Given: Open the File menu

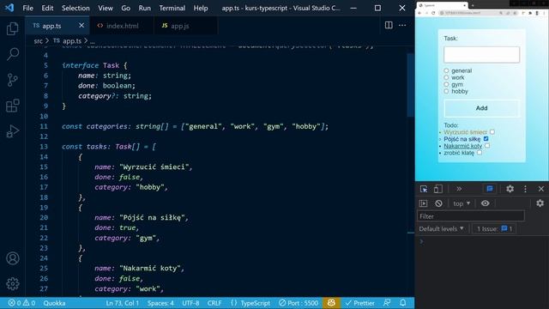Looking at the screenshot, I should coord(27,8).
